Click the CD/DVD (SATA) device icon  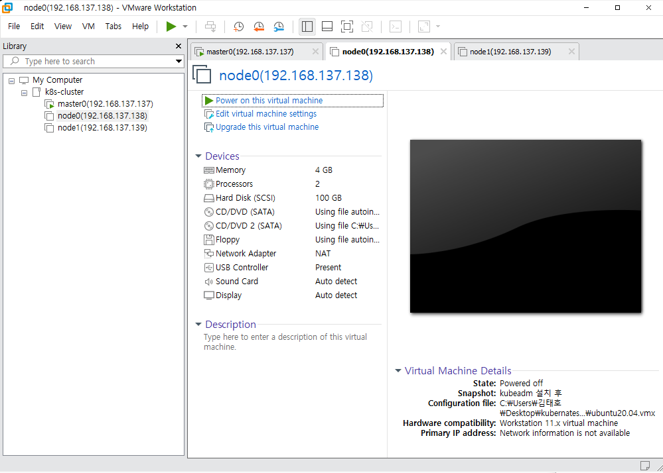tap(209, 212)
